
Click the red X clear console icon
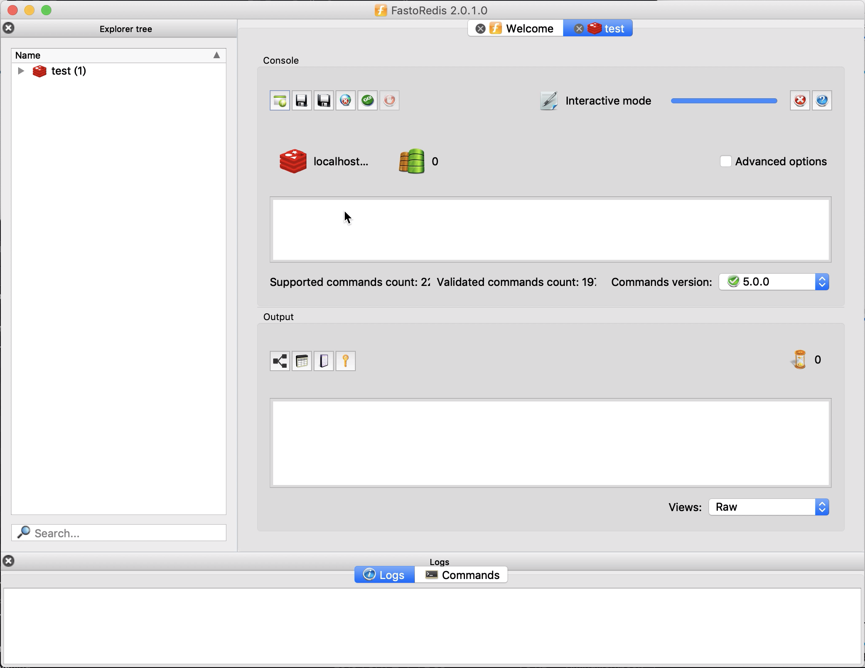[x=800, y=100]
